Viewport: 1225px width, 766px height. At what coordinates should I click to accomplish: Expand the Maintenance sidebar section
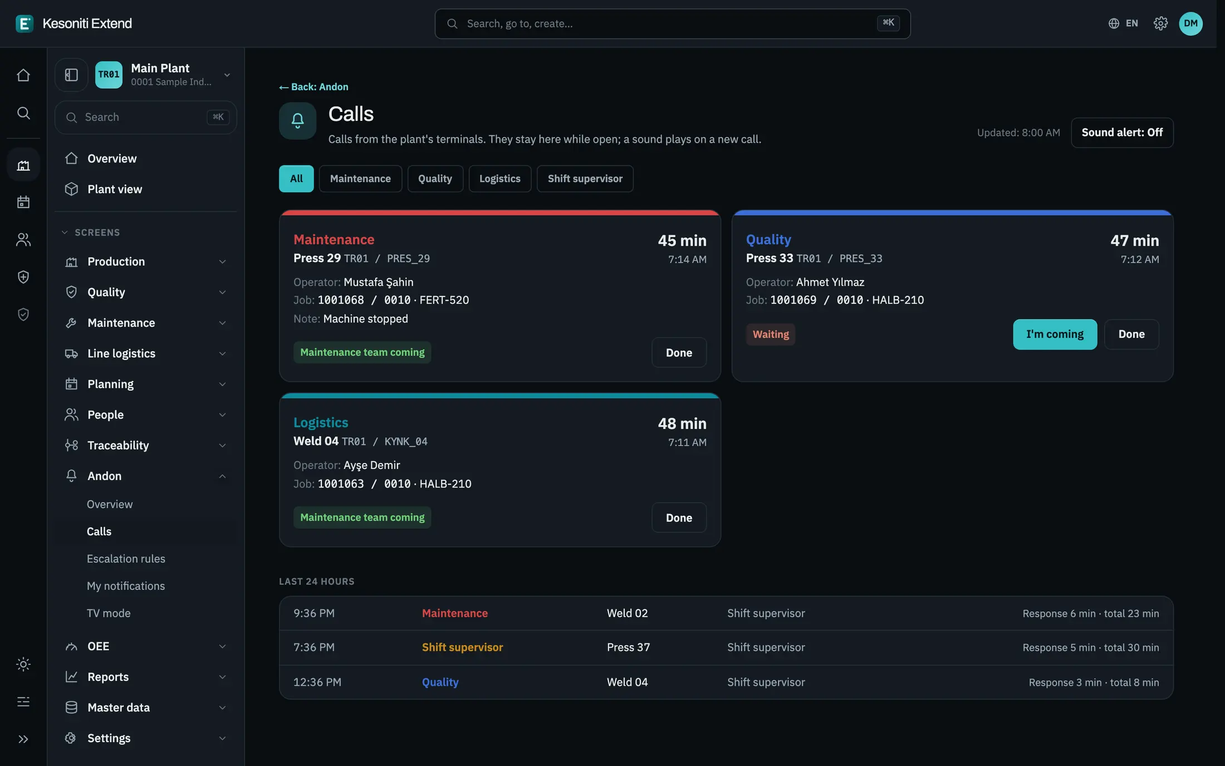tap(146, 323)
